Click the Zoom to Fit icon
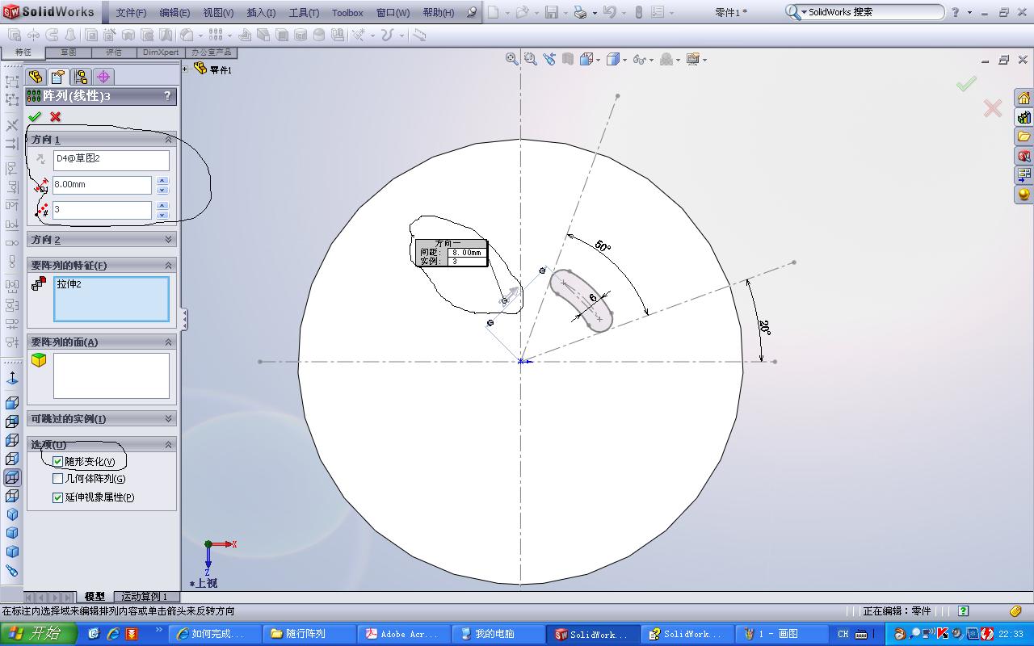1034x646 pixels. pyautogui.click(x=512, y=59)
